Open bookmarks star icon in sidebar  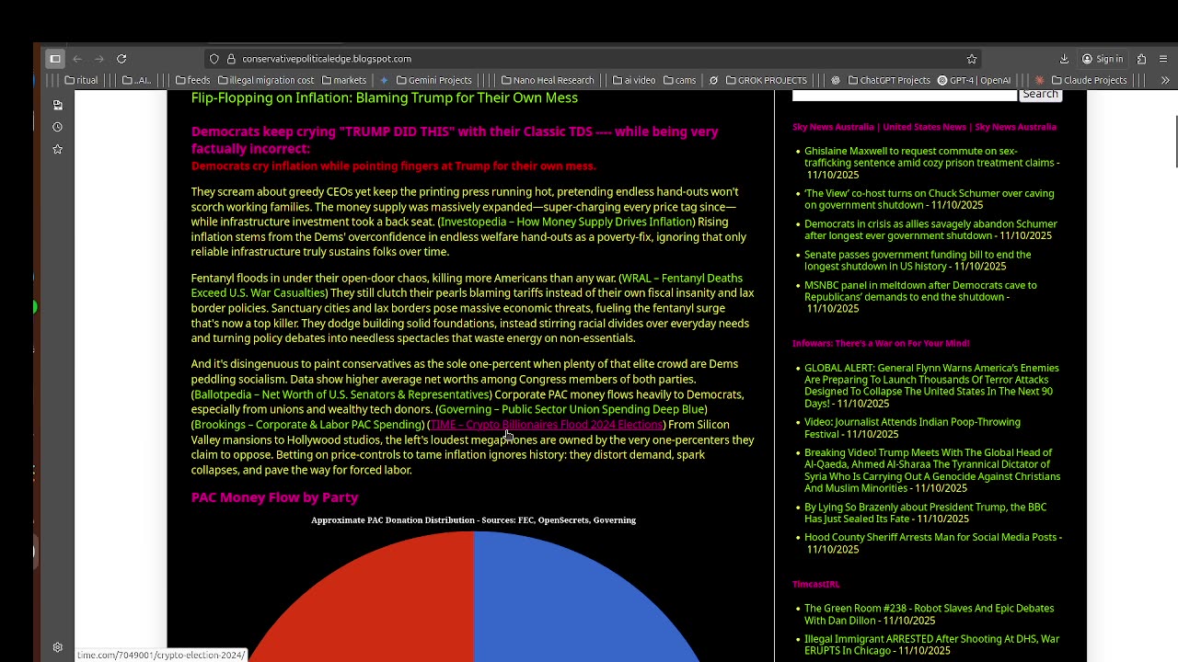coord(57,149)
